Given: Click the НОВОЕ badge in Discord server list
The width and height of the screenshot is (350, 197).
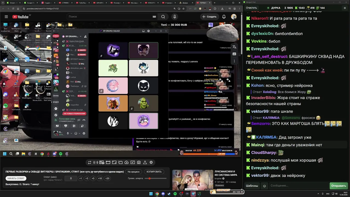Looking at the screenshot, I should [x=56, y=36].
